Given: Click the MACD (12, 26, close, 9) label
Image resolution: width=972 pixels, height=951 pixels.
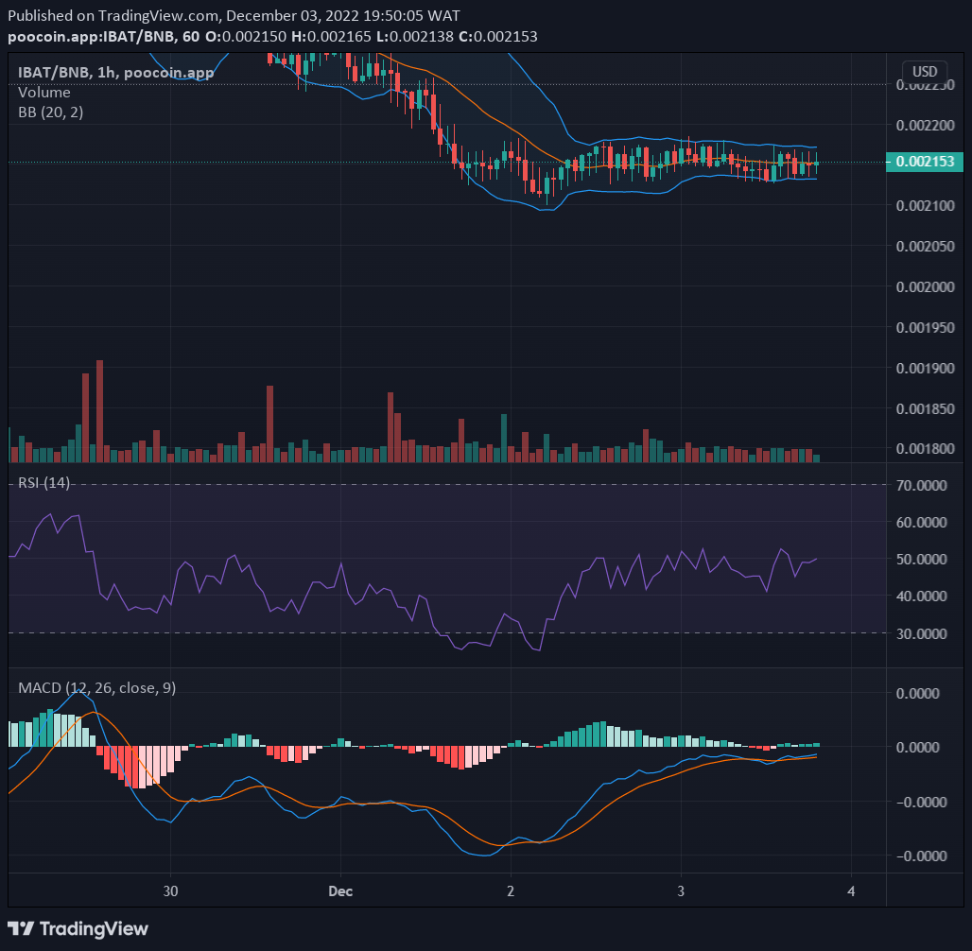Looking at the screenshot, I should (97, 687).
